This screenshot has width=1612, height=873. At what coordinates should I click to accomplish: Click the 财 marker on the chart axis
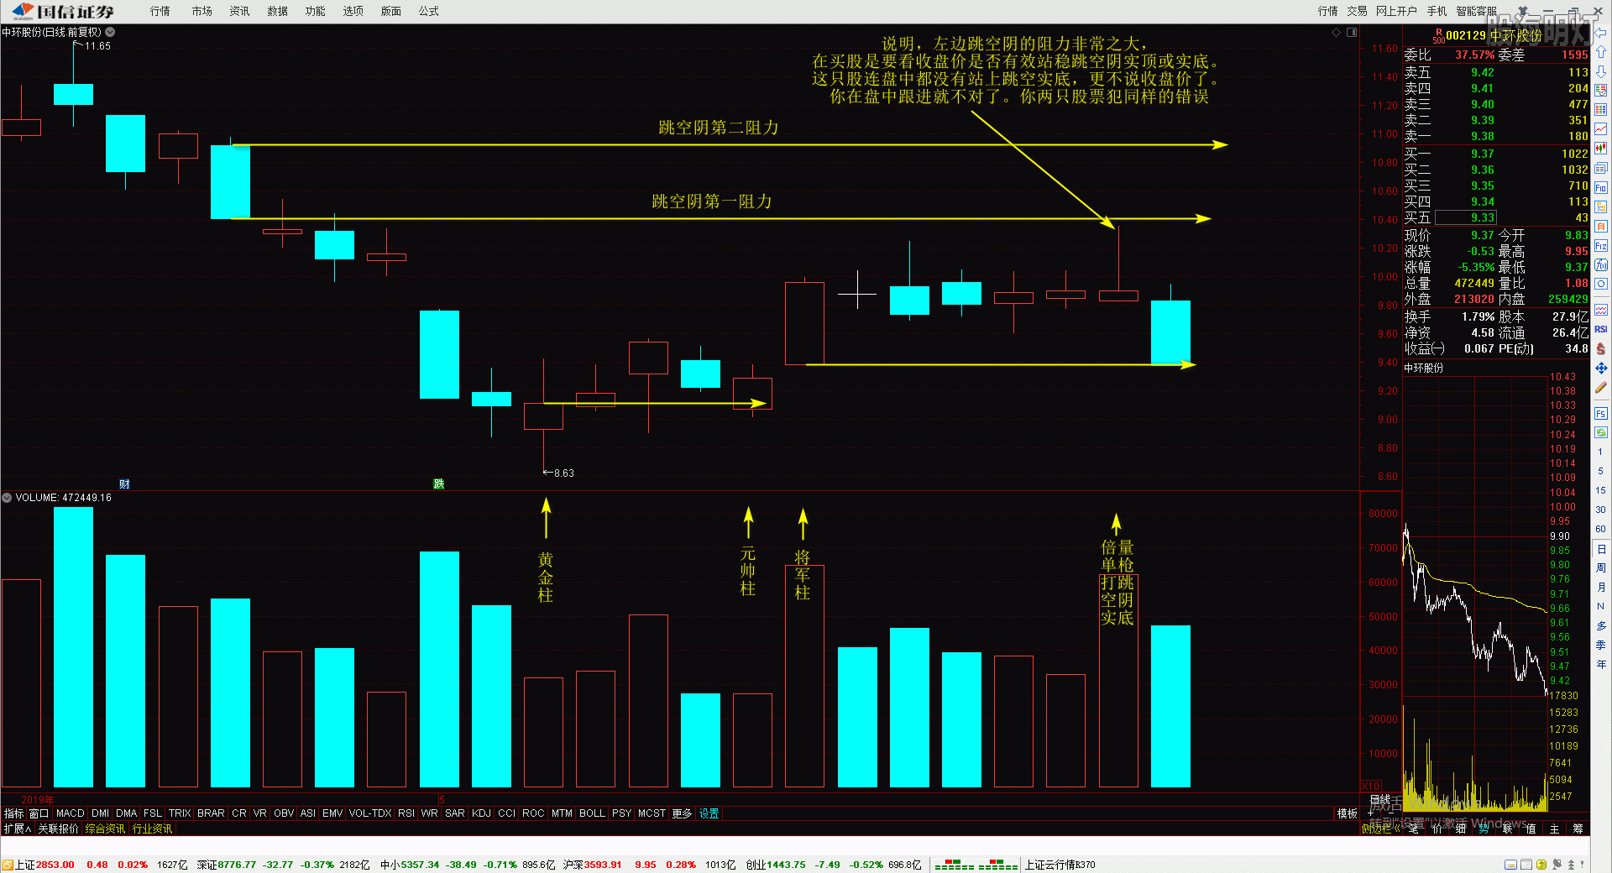click(x=124, y=484)
